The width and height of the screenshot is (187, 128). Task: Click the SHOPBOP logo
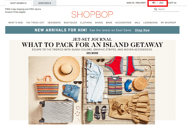[92, 15]
